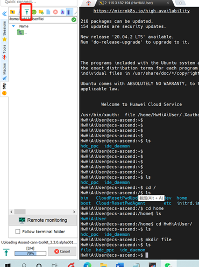Click the 'Uploading Ascend-cann-toolkit' status text

tap(39, 242)
